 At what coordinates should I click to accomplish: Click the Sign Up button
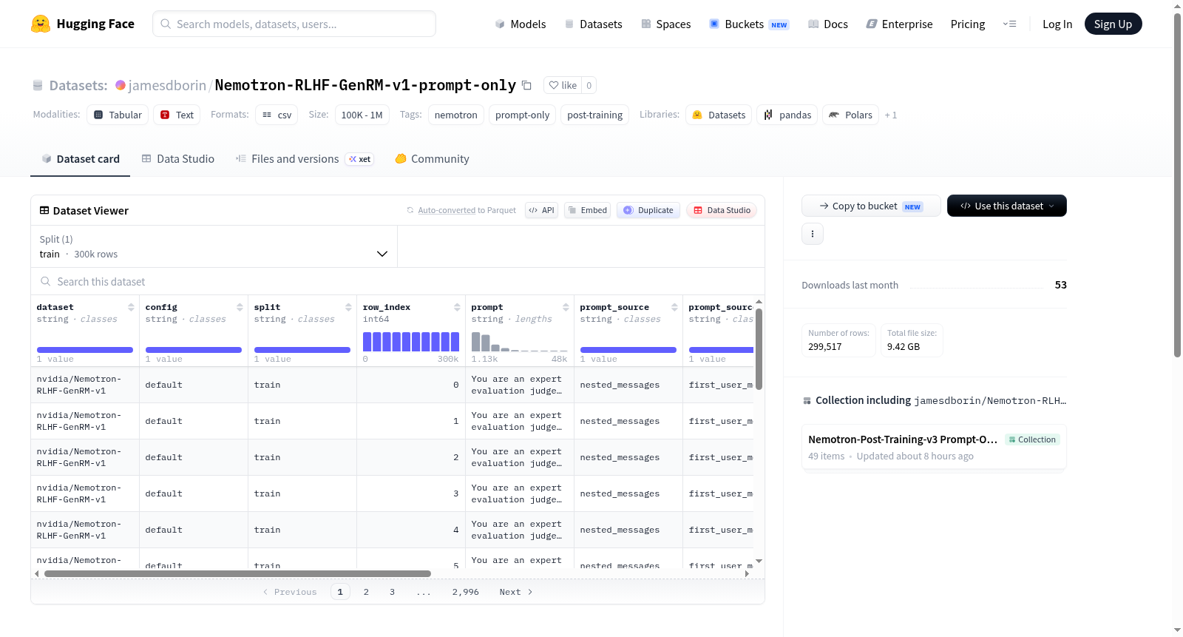[1113, 24]
